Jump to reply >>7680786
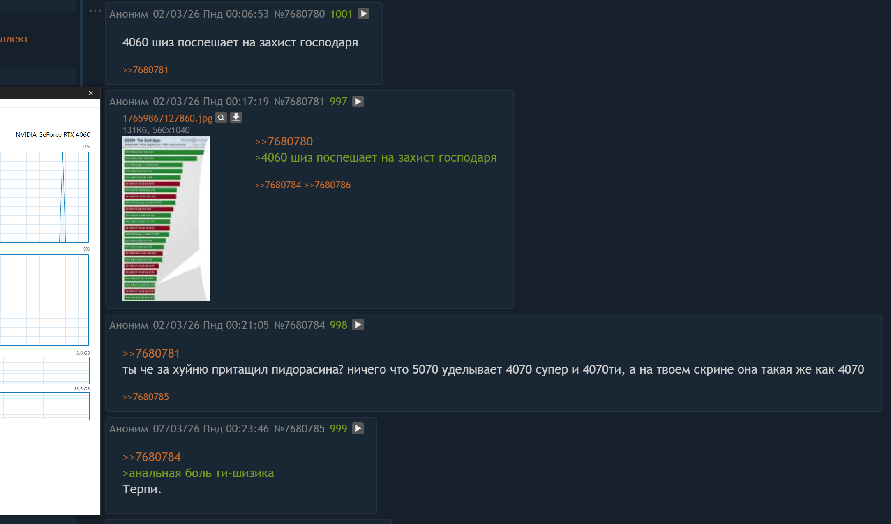 tap(328, 185)
